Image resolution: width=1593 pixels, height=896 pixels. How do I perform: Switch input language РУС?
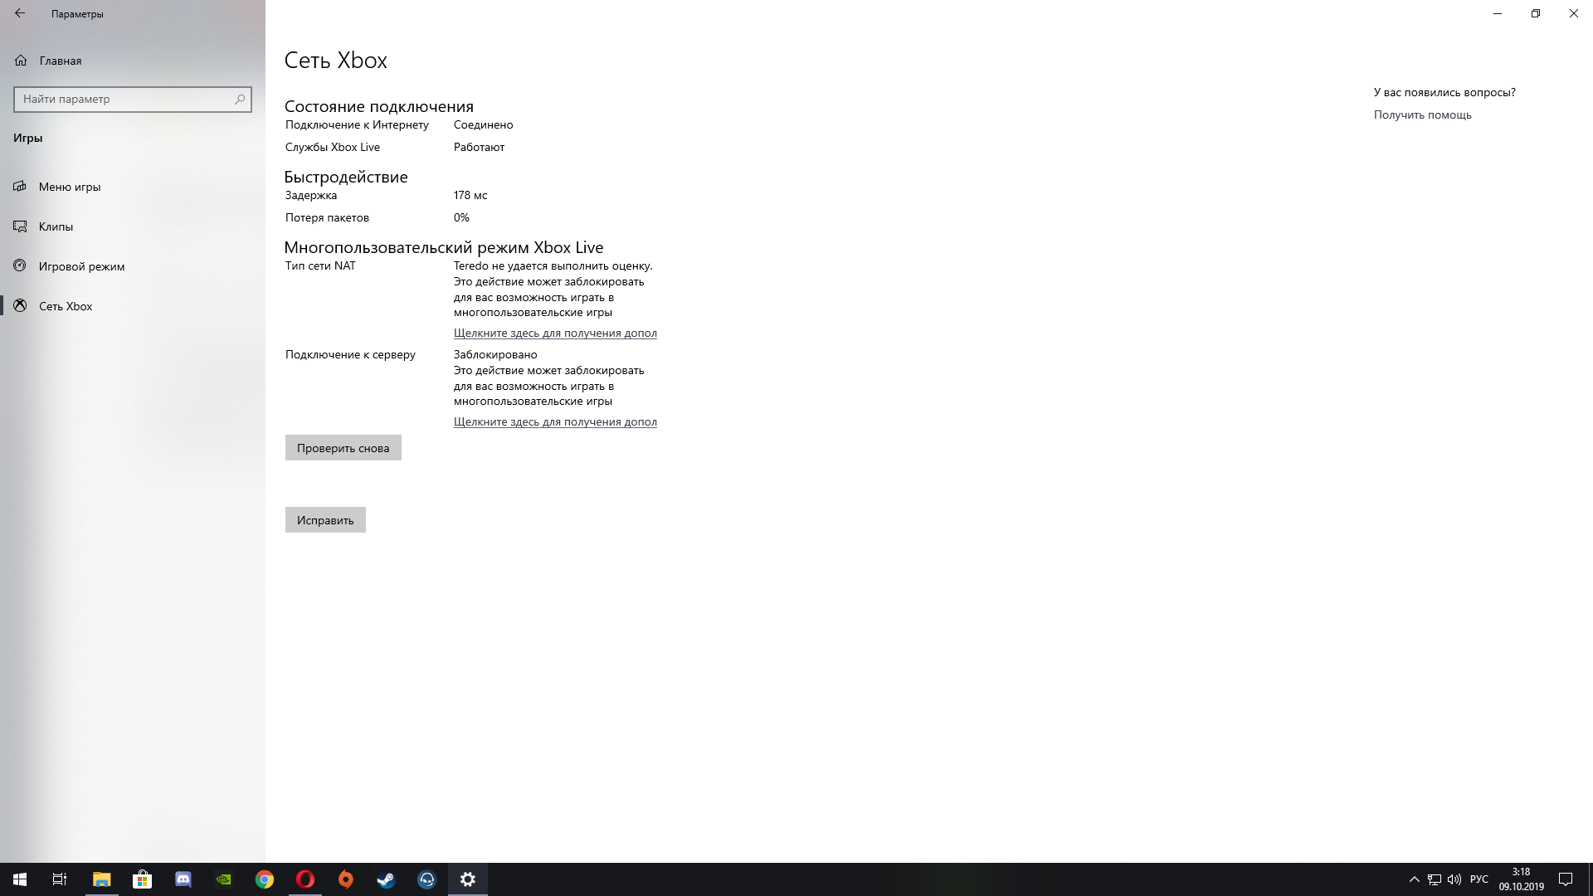point(1479,879)
